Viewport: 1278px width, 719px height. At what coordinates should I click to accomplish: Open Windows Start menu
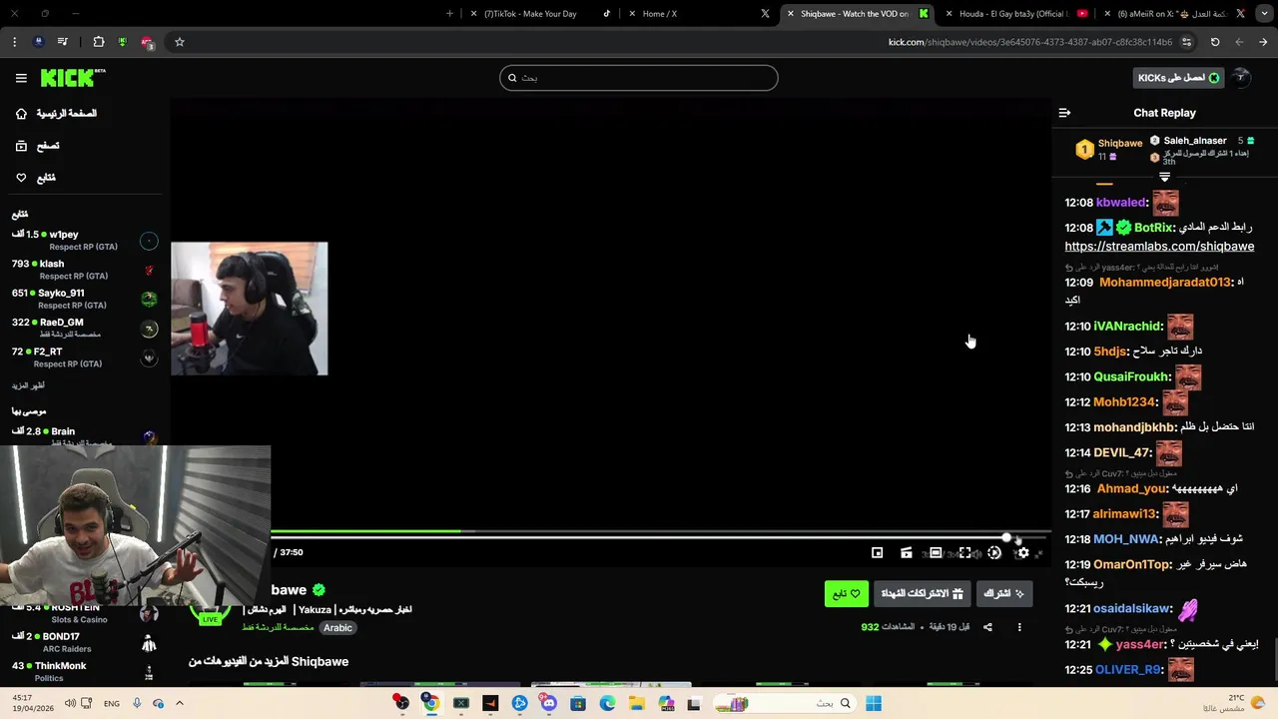point(874,703)
